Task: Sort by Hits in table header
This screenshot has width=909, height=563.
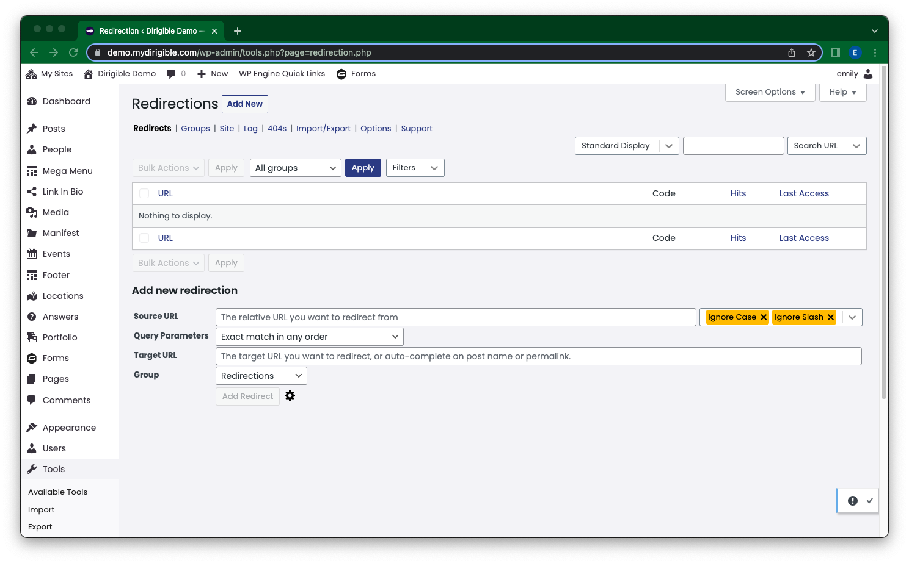Action: tap(738, 193)
